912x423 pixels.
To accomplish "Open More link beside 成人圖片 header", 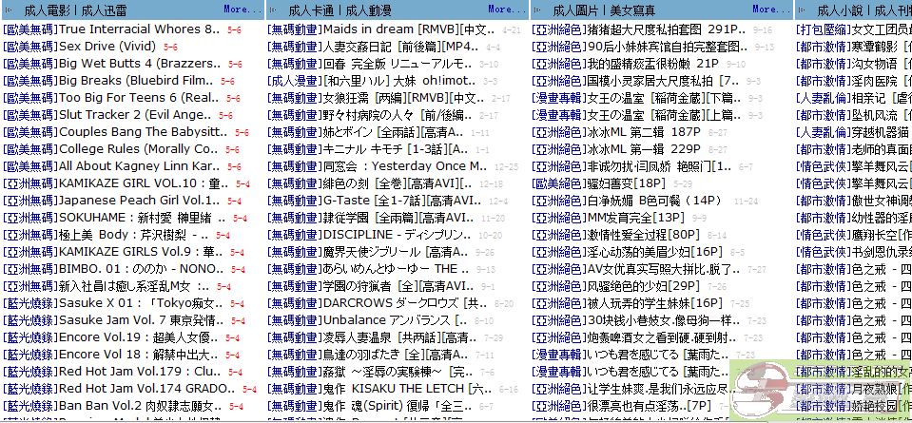I will 766,10.
